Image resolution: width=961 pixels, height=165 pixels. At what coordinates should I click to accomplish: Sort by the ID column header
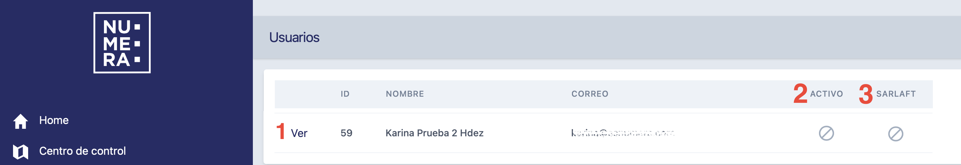[345, 94]
